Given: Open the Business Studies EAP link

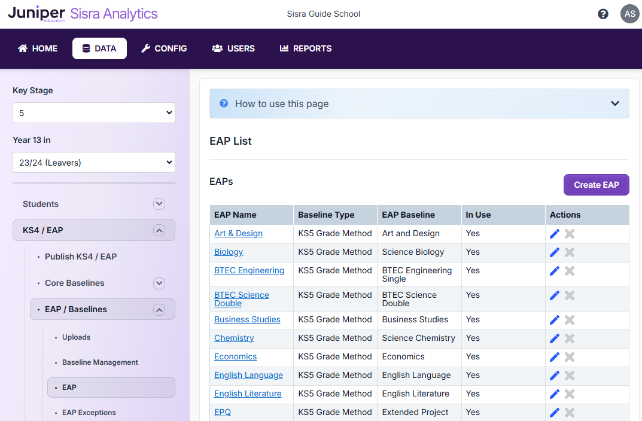Looking at the screenshot, I should pyautogui.click(x=247, y=320).
